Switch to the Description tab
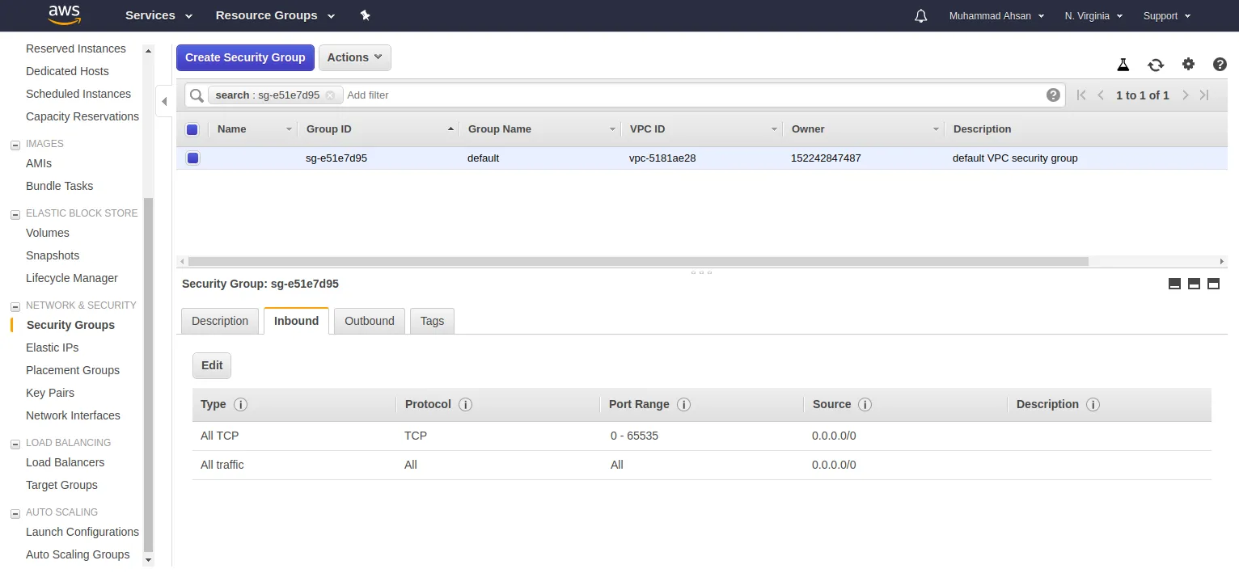The width and height of the screenshot is (1239, 573). coord(220,321)
